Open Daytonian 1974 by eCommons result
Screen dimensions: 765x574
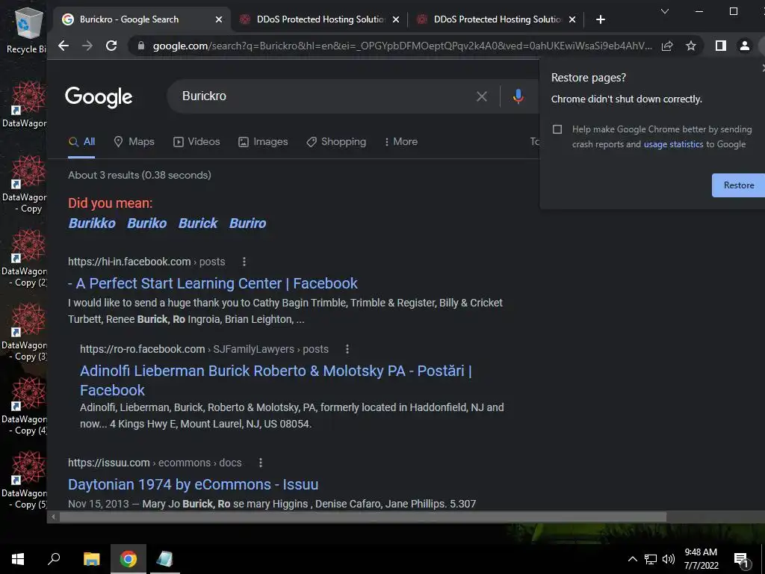click(193, 484)
